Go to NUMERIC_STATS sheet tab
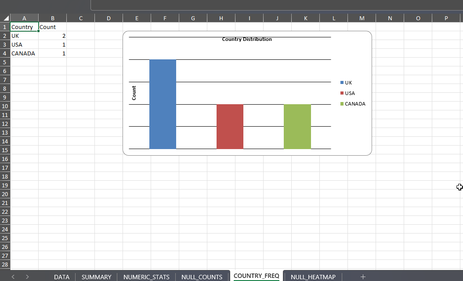 (146, 277)
